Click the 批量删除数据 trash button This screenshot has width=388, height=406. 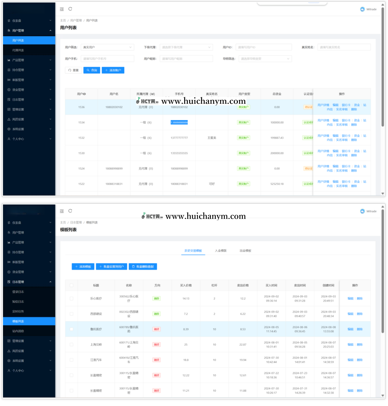[x=143, y=267]
